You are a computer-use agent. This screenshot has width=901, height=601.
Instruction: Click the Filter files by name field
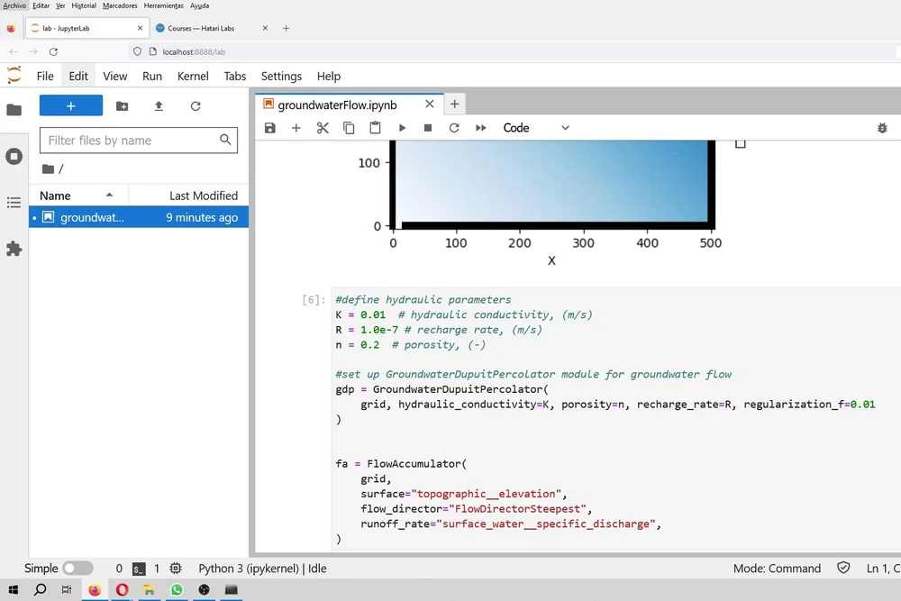coord(139,141)
